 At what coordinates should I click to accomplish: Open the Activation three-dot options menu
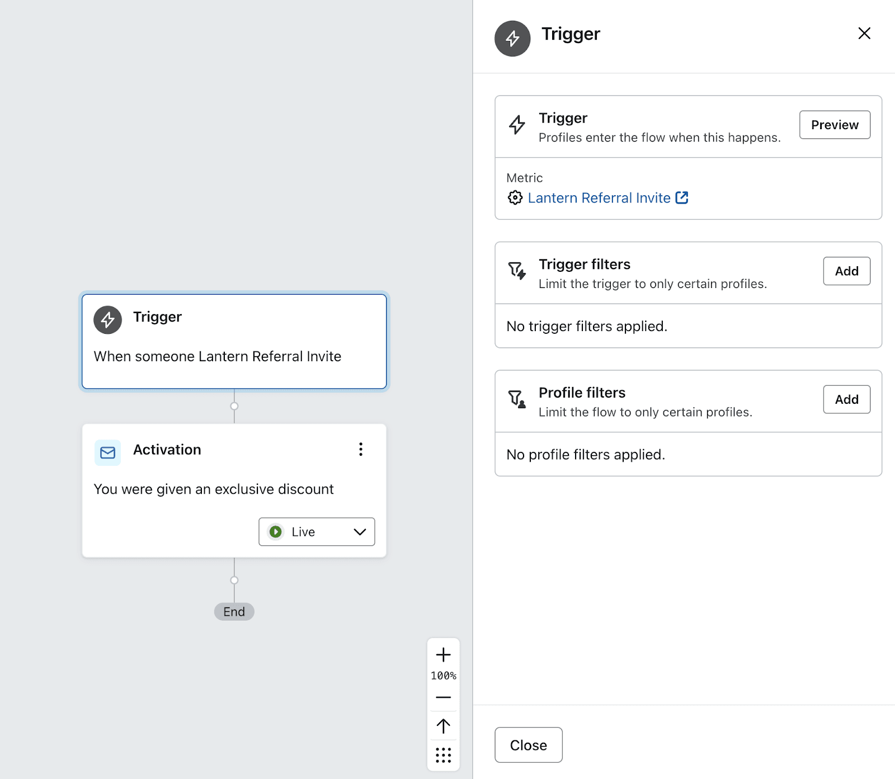pyautogui.click(x=361, y=449)
